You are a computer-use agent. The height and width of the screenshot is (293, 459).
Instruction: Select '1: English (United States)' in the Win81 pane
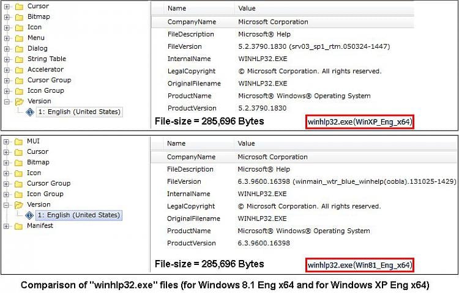click(79, 215)
